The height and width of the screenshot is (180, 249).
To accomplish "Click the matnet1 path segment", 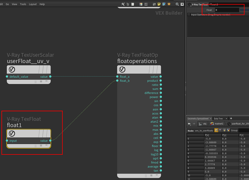I will 217,124.
